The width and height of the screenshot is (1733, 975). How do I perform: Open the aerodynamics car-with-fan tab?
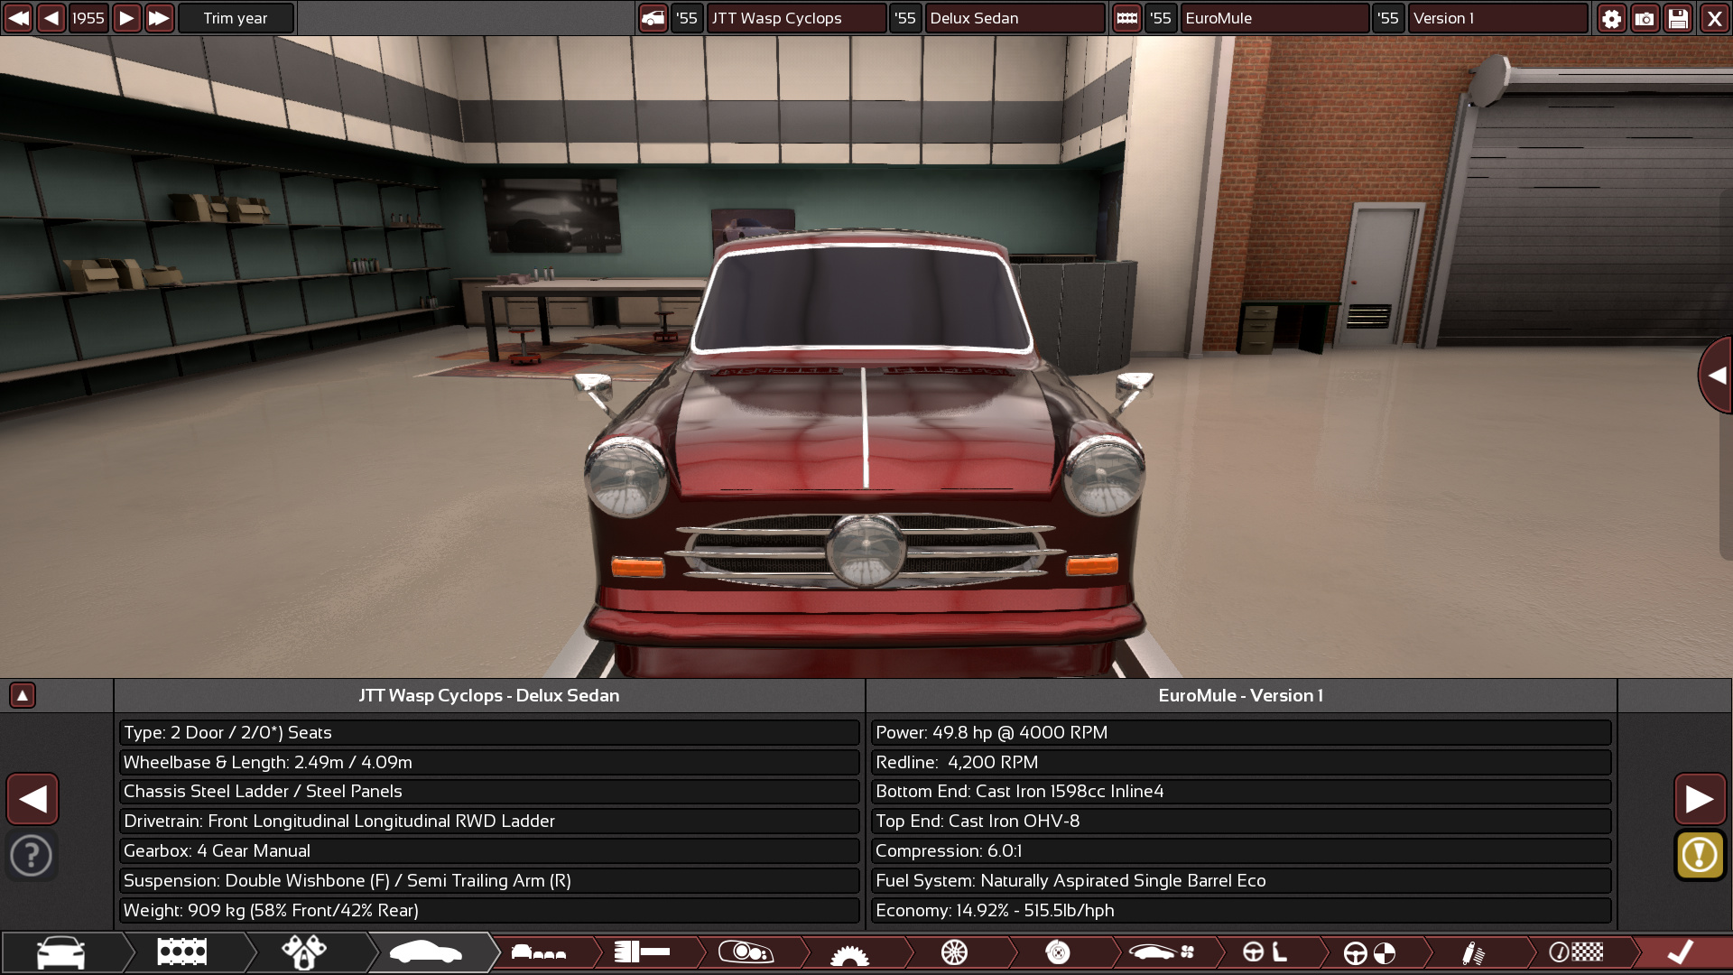point(1162,952)
